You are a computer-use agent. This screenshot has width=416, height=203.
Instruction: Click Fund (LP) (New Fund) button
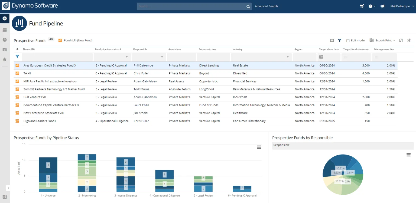[x=76, y=40]
